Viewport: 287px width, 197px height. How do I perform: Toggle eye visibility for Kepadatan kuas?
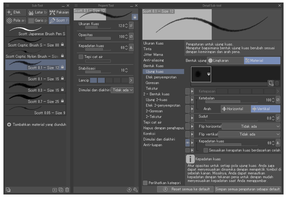coord(187,143)
